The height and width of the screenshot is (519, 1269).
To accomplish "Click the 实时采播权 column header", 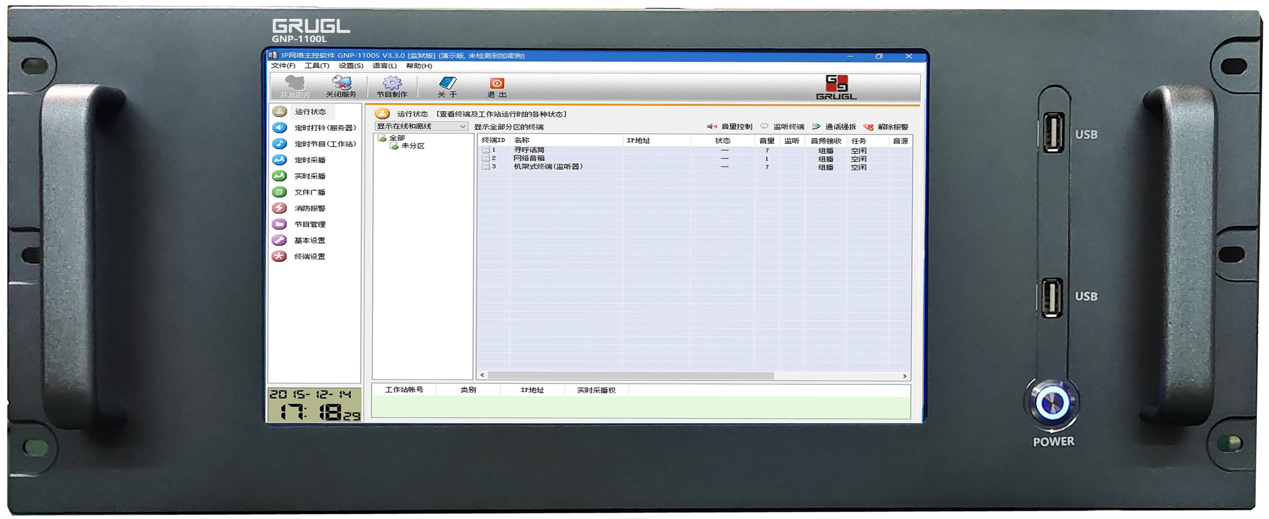I will point(596,390).
